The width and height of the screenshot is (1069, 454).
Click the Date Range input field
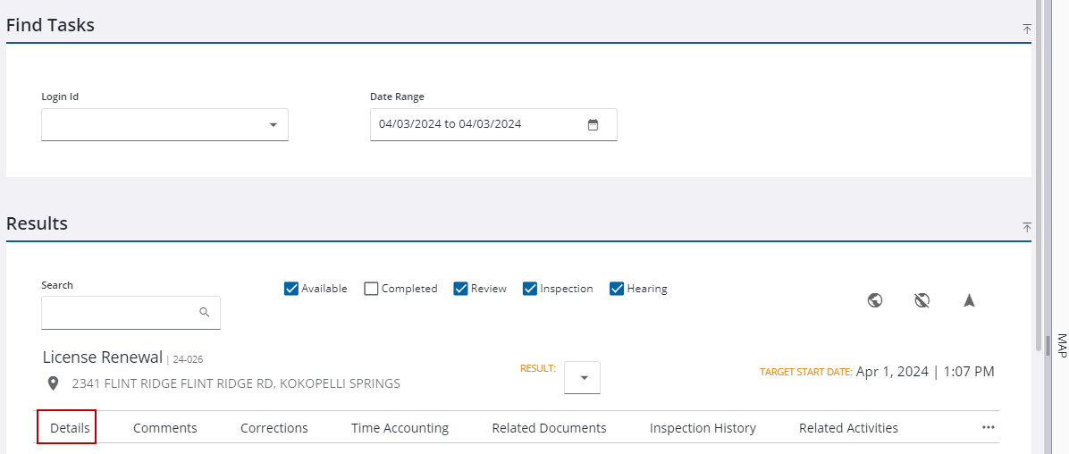point(474,125)
